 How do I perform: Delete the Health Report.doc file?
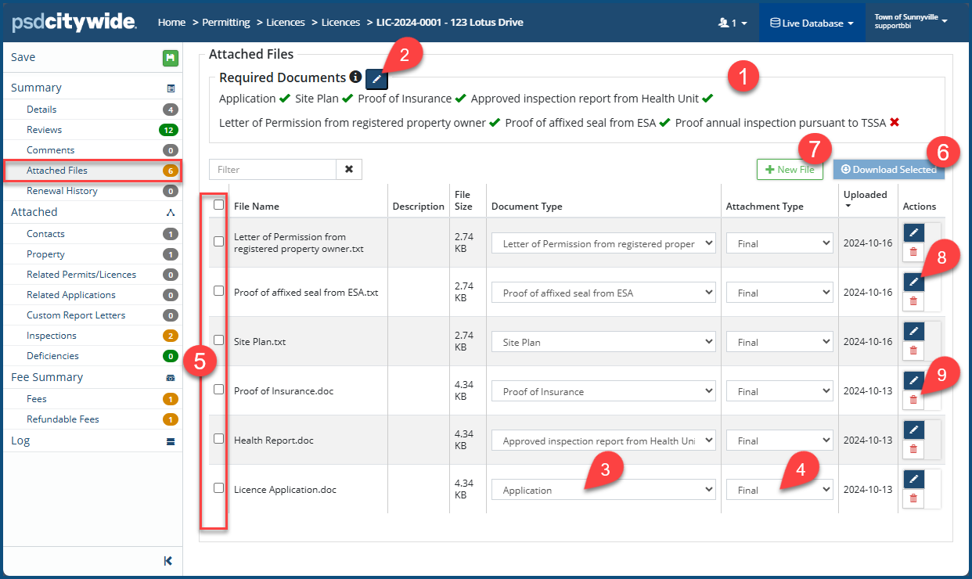913,449
